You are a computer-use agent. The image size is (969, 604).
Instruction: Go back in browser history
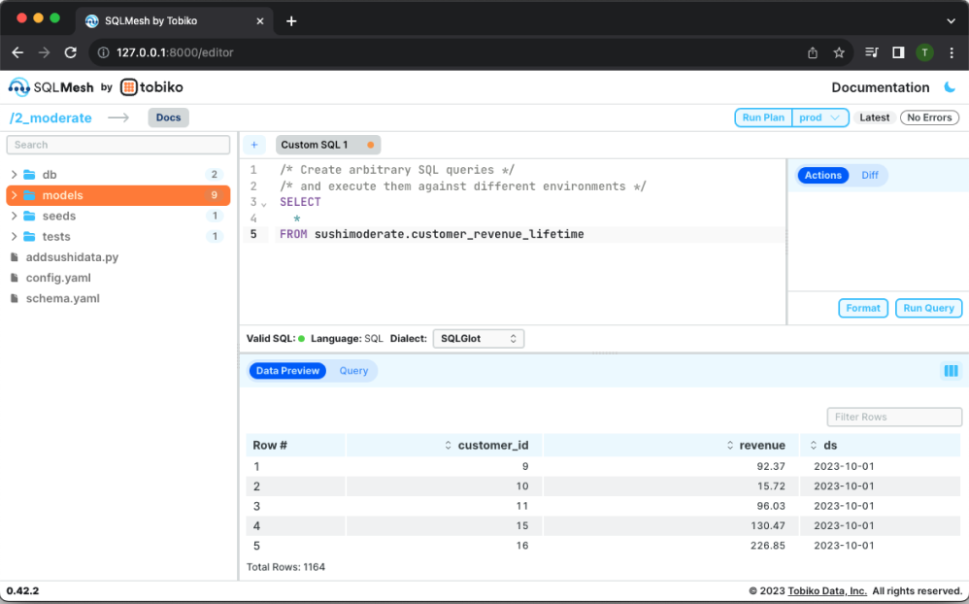pyautogui.click(x=17, y=52)
